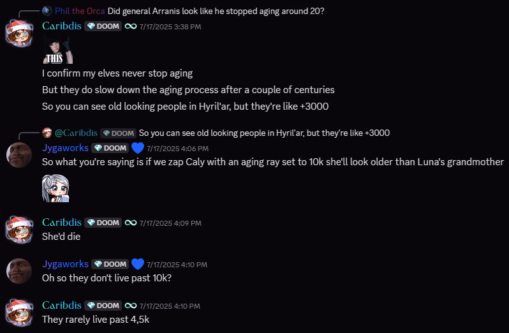The image size is (509, 333).
Task: Click the small Caribdis avatar in reply preview
Action: coord(47,133)
